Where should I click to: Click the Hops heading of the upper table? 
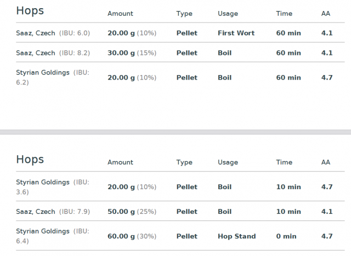click(30, 11)
